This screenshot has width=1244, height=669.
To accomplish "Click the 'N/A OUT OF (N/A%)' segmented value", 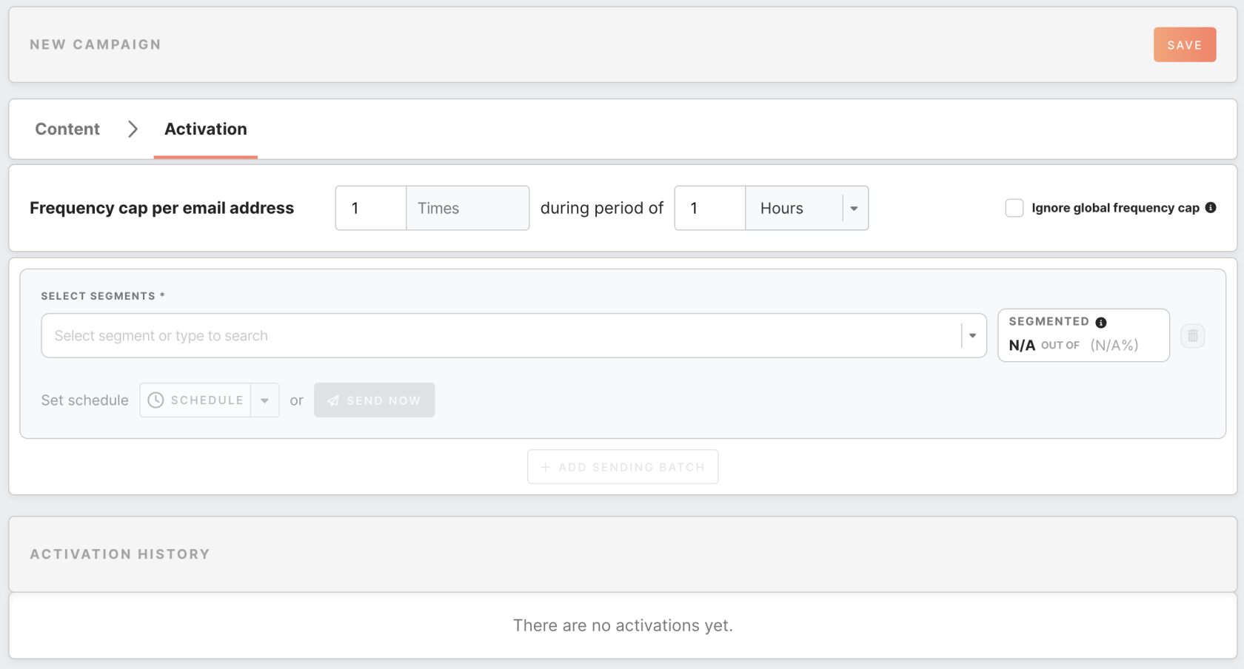I will (x=1073, y=345).
